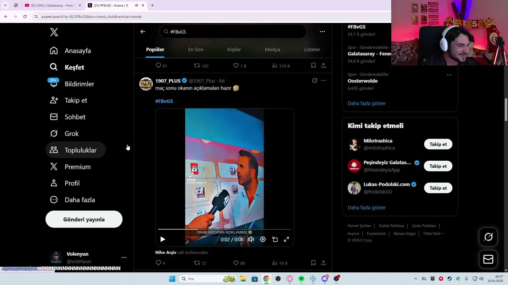The height and width of the screenshot is (285, 508).
Task: Switch to the CANLI Galatasaray YouTube tab
Action: [53, 5]
